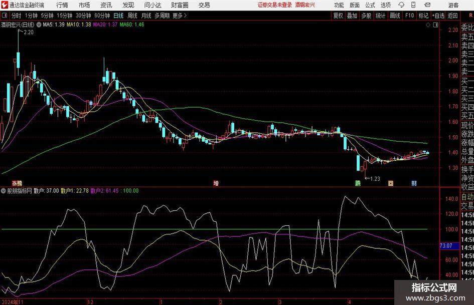
Task: Click the 多股 button
Action: 366,16
